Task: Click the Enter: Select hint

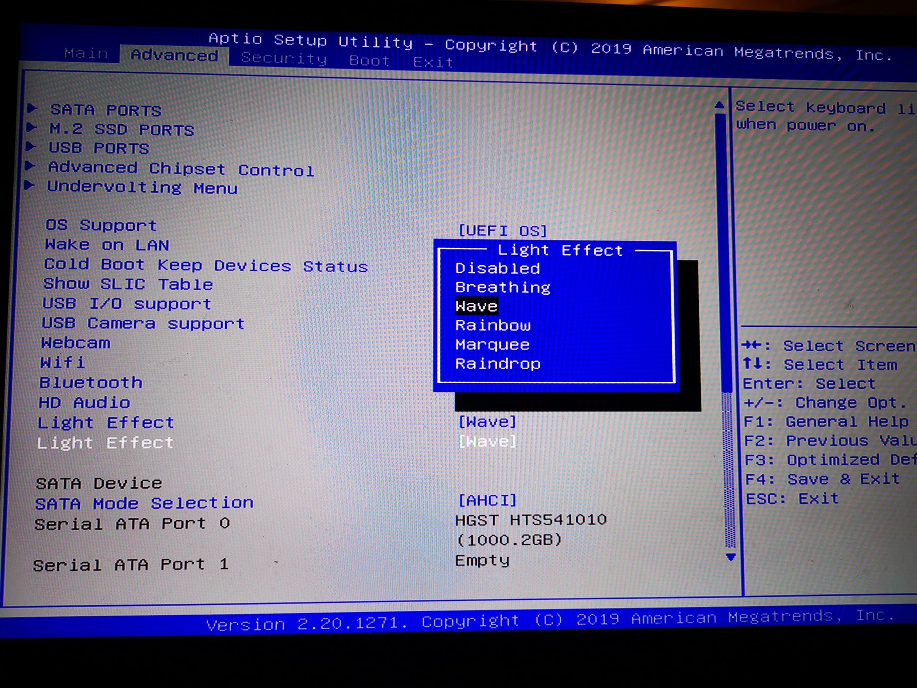Action: 809,383
